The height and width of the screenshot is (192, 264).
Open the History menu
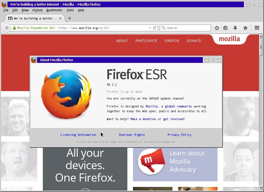[x=37, y=10]
